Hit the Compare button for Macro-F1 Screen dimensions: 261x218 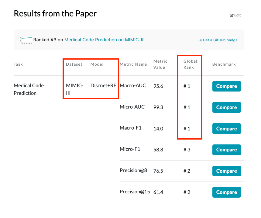(x=226, y=129)
